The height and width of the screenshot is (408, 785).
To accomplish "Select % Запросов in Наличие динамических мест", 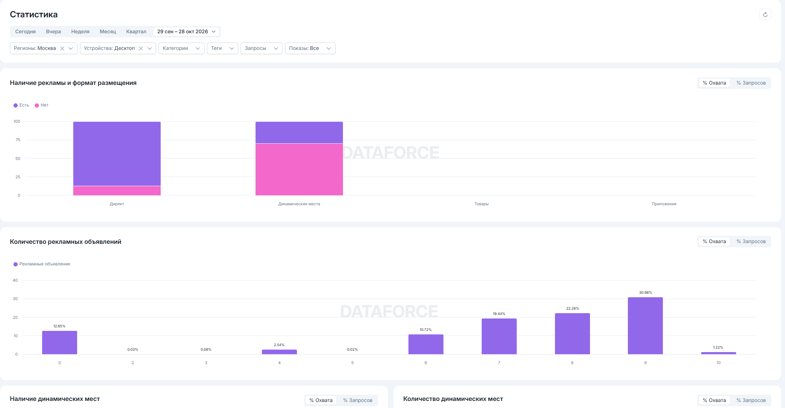I will point(358,400).
